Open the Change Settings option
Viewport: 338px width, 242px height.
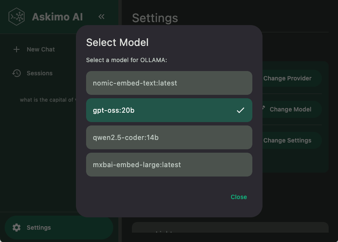pyautogui.click(x=287, y=140)
